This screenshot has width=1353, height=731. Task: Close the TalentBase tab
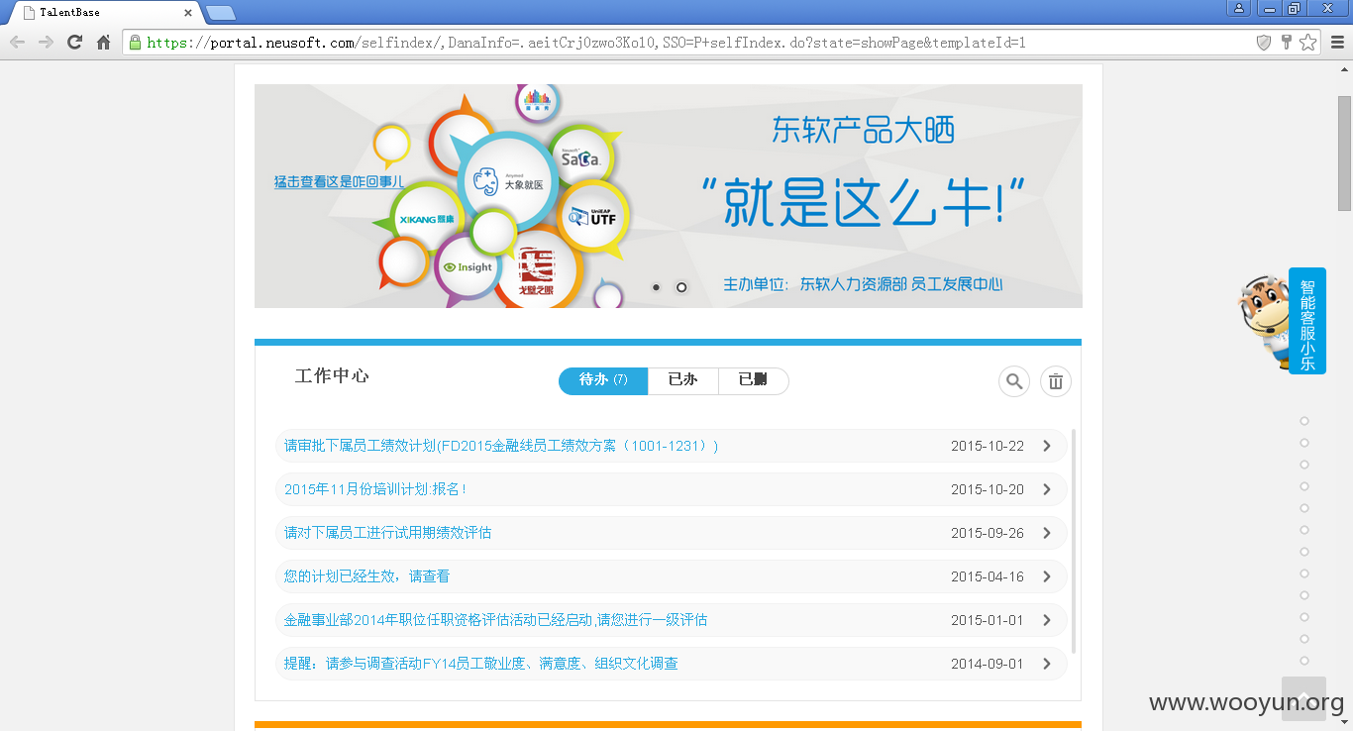[x=188, y=13]
